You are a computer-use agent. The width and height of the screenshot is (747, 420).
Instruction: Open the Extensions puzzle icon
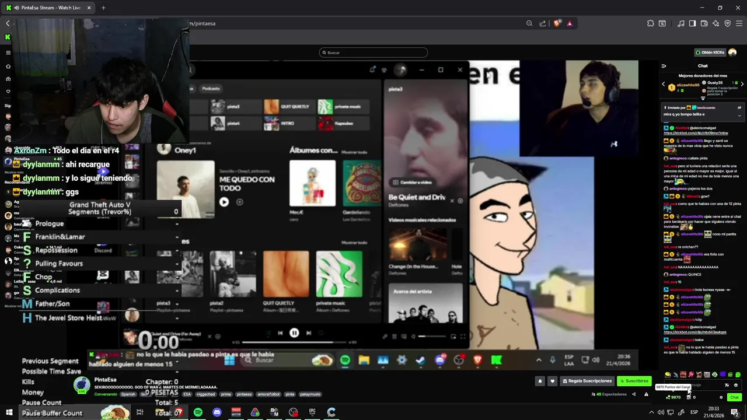[651, 23]
